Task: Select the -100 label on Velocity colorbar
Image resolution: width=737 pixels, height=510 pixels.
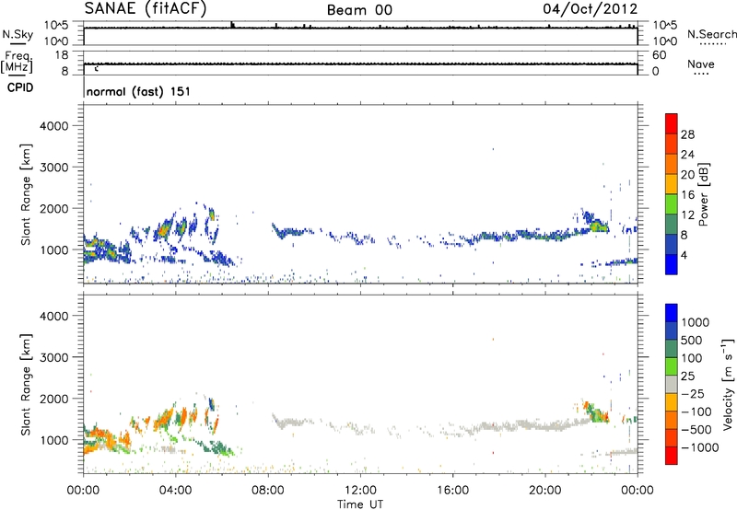Action: click(696, 411)
